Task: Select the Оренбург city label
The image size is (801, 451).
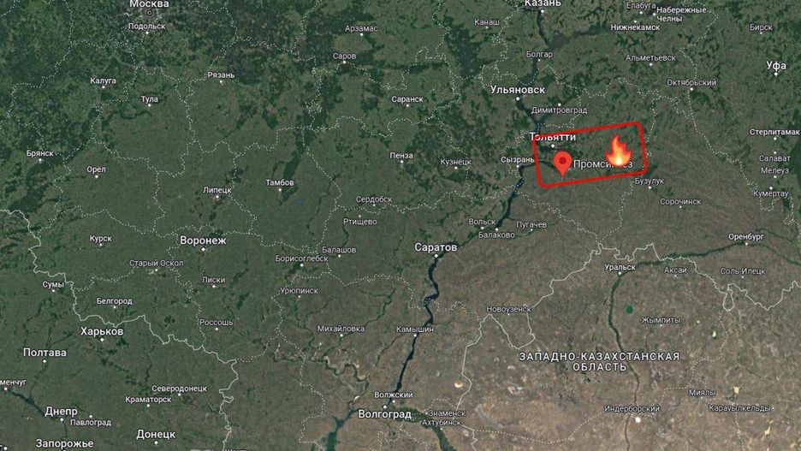Action: [x=746, y=236]
